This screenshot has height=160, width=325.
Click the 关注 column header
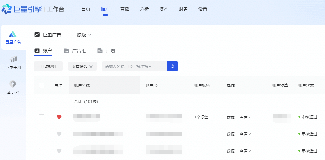point(58,85)
